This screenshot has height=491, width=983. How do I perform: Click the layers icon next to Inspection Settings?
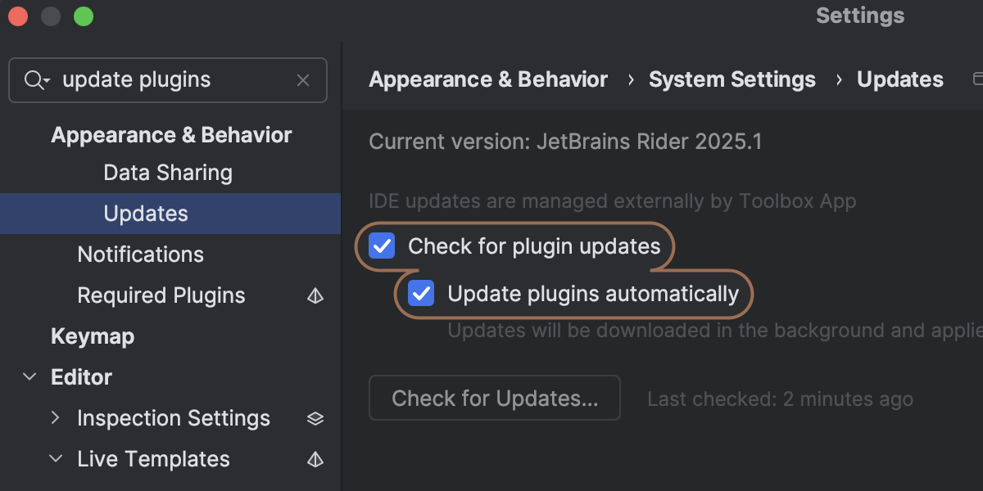[x=315, y=419]
